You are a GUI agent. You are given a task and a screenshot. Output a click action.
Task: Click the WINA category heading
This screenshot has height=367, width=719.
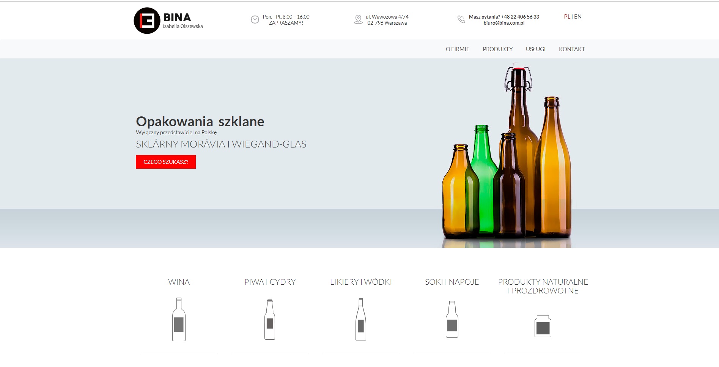pos(179,282)
